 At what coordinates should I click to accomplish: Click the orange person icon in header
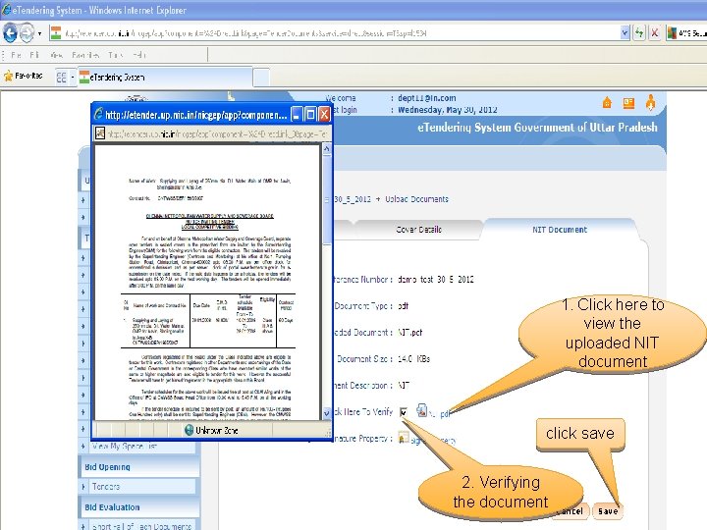(650, 103)
